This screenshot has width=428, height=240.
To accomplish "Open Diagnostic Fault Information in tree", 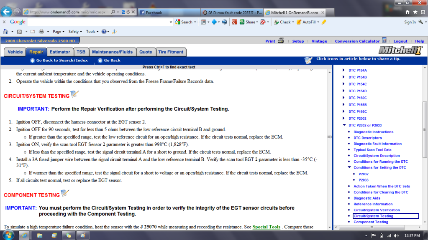I will 377,144.
